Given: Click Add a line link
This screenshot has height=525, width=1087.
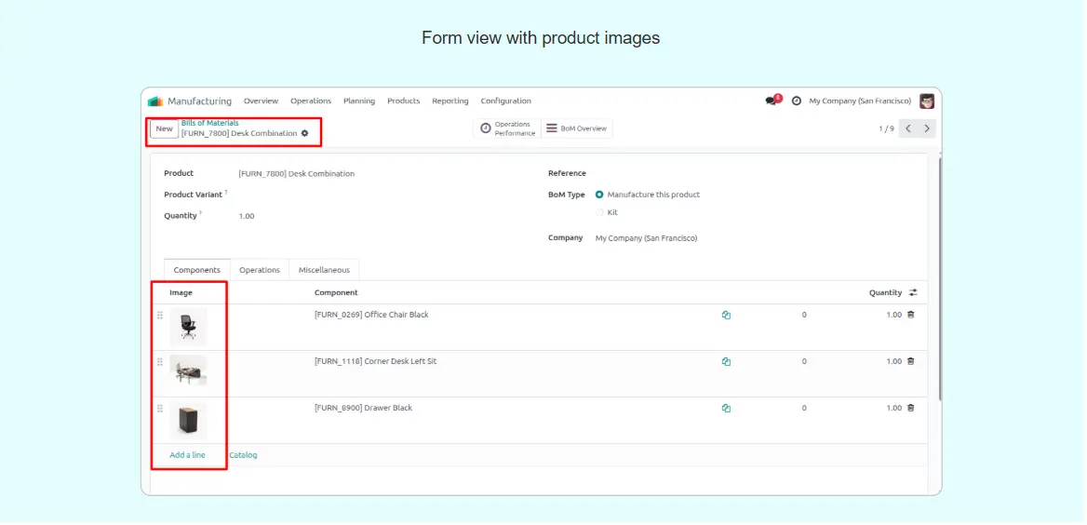Looking at the screenshot, I should (x=187, y=455).
